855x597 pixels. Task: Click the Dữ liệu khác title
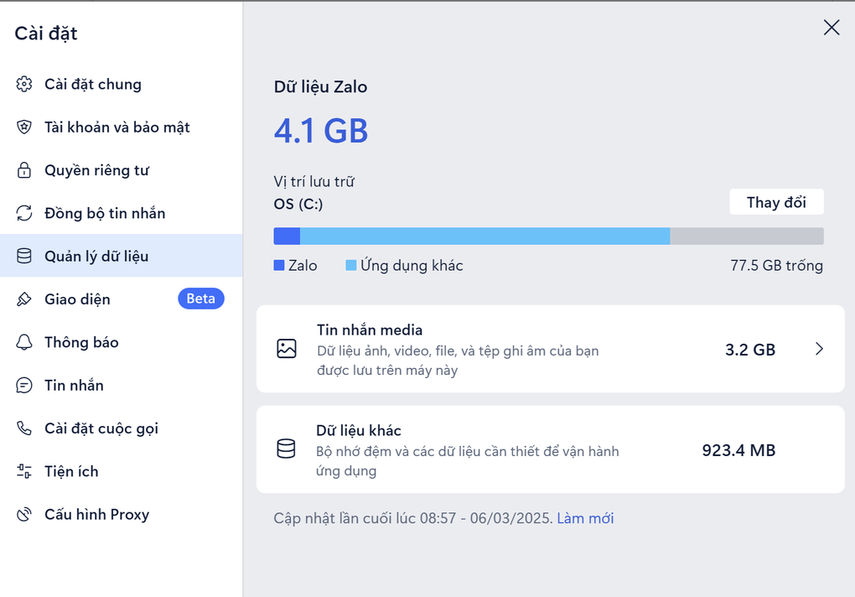359,431
